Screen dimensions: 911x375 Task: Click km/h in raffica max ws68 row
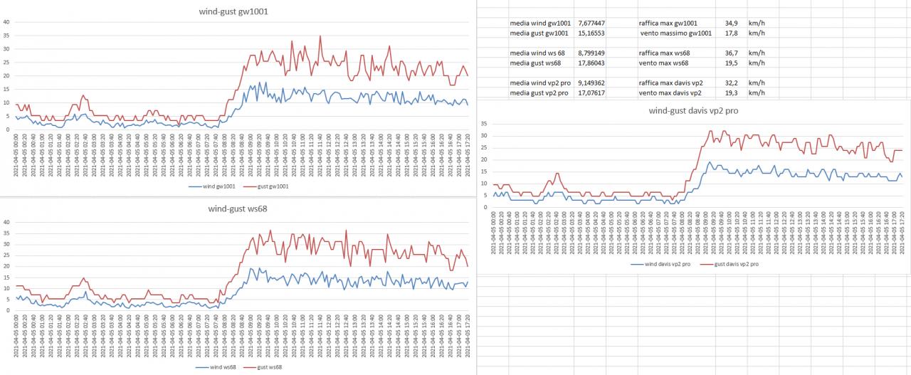click(x=757, y=53)
